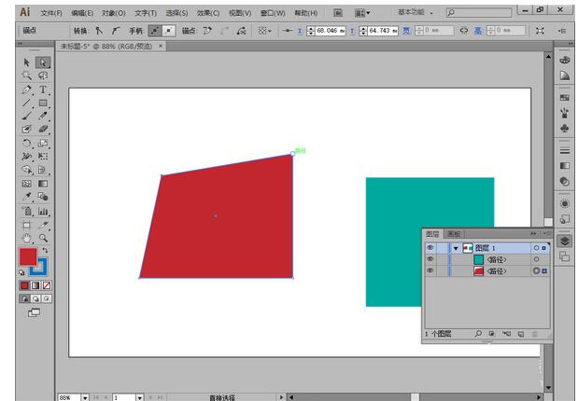Screen dimensions: 578x401
Task: Select the Zoom magnifier tool
Action: (x=43, y=238)
